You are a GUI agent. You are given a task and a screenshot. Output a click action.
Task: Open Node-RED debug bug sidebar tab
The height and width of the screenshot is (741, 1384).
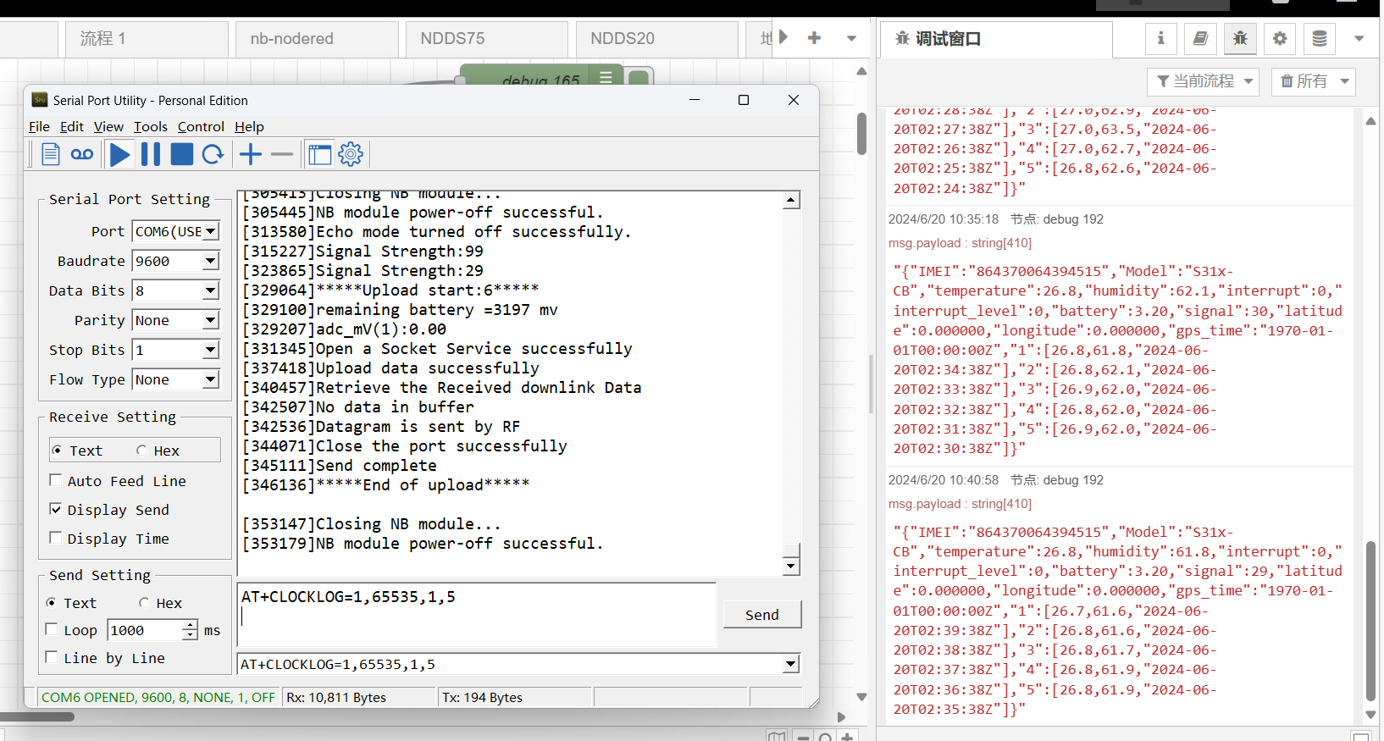(x=1240, y=38)
